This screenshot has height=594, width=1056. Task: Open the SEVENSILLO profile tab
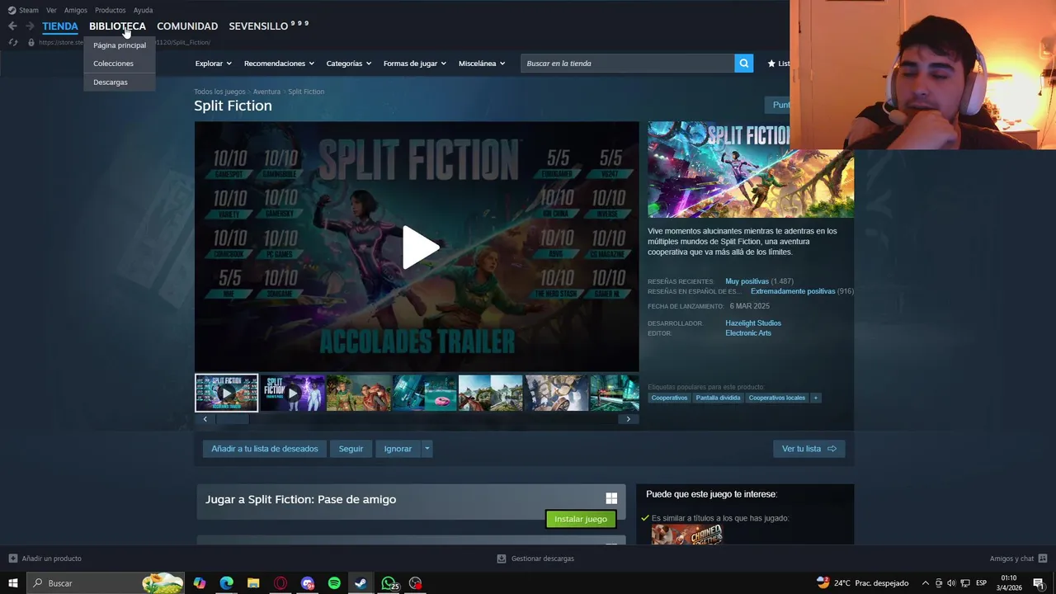point(268,26)
